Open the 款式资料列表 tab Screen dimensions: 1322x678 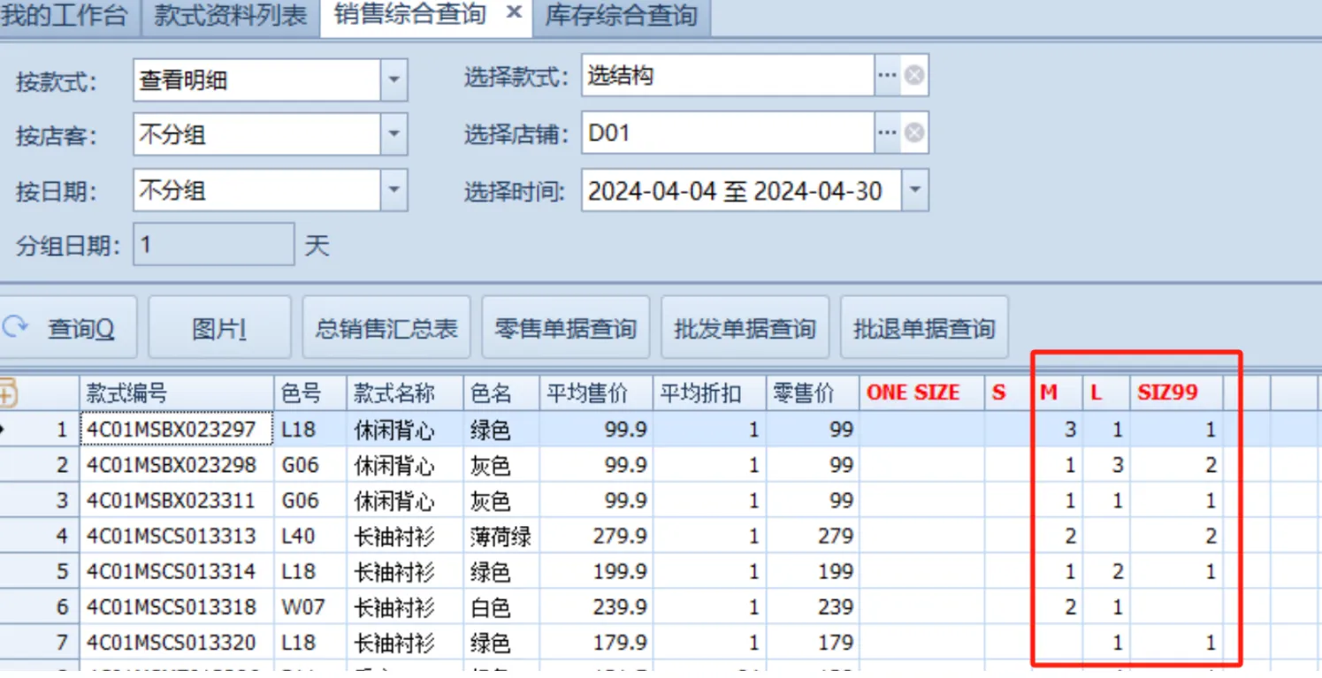pyautogui.click(x=230, y=15)
